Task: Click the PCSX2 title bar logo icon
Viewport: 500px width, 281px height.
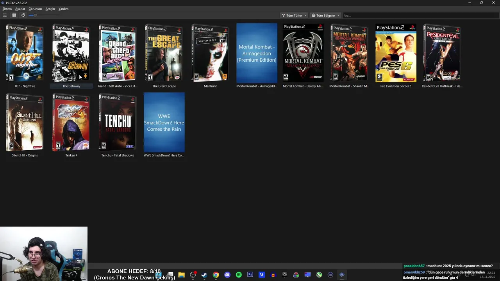Action: coord(3,3)
